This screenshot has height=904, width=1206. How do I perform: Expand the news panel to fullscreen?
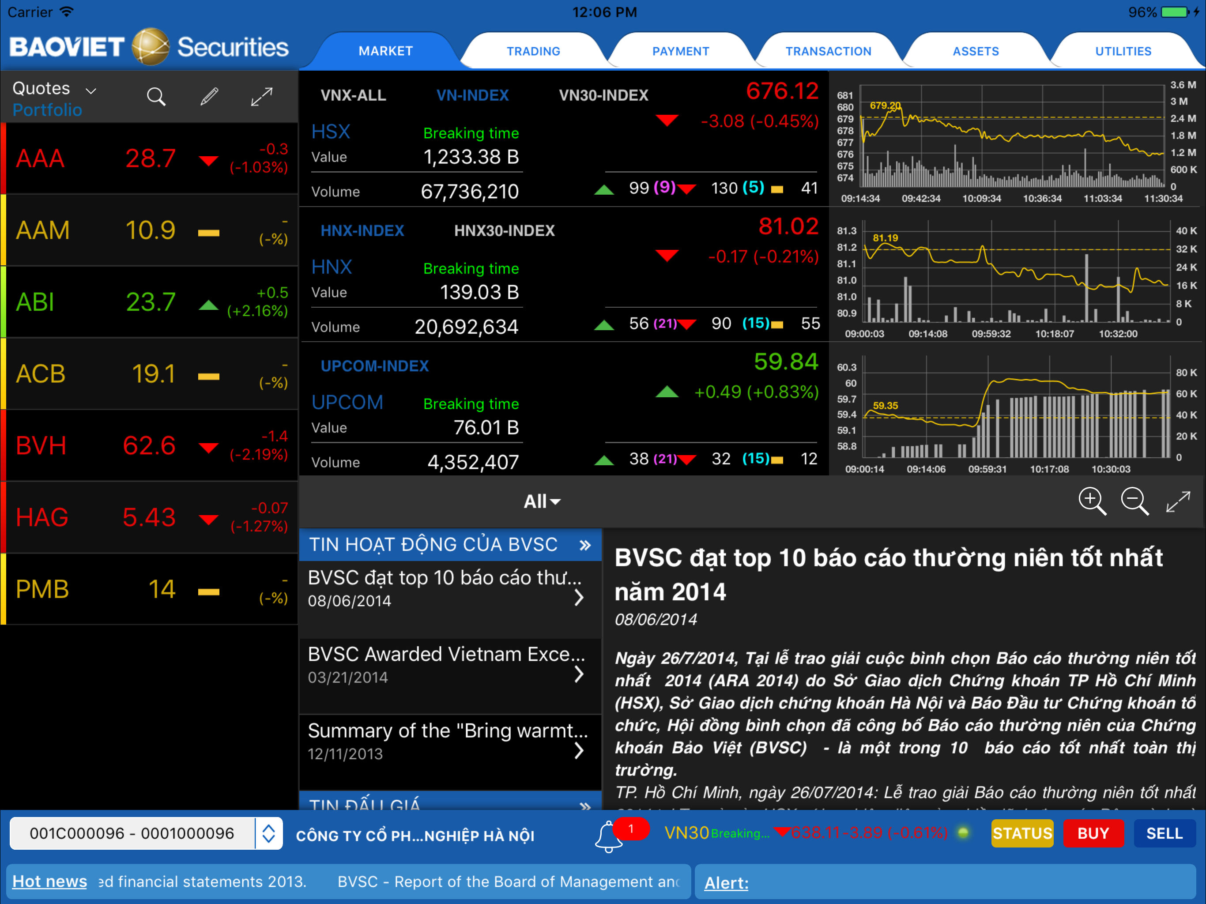[x=1178, y=501]
